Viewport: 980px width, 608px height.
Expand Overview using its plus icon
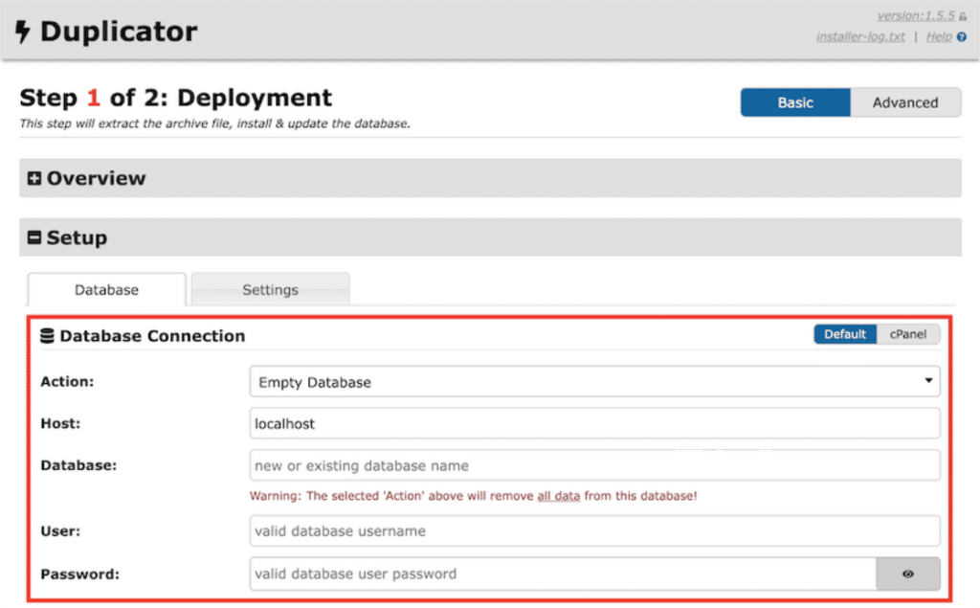[33, 178]
